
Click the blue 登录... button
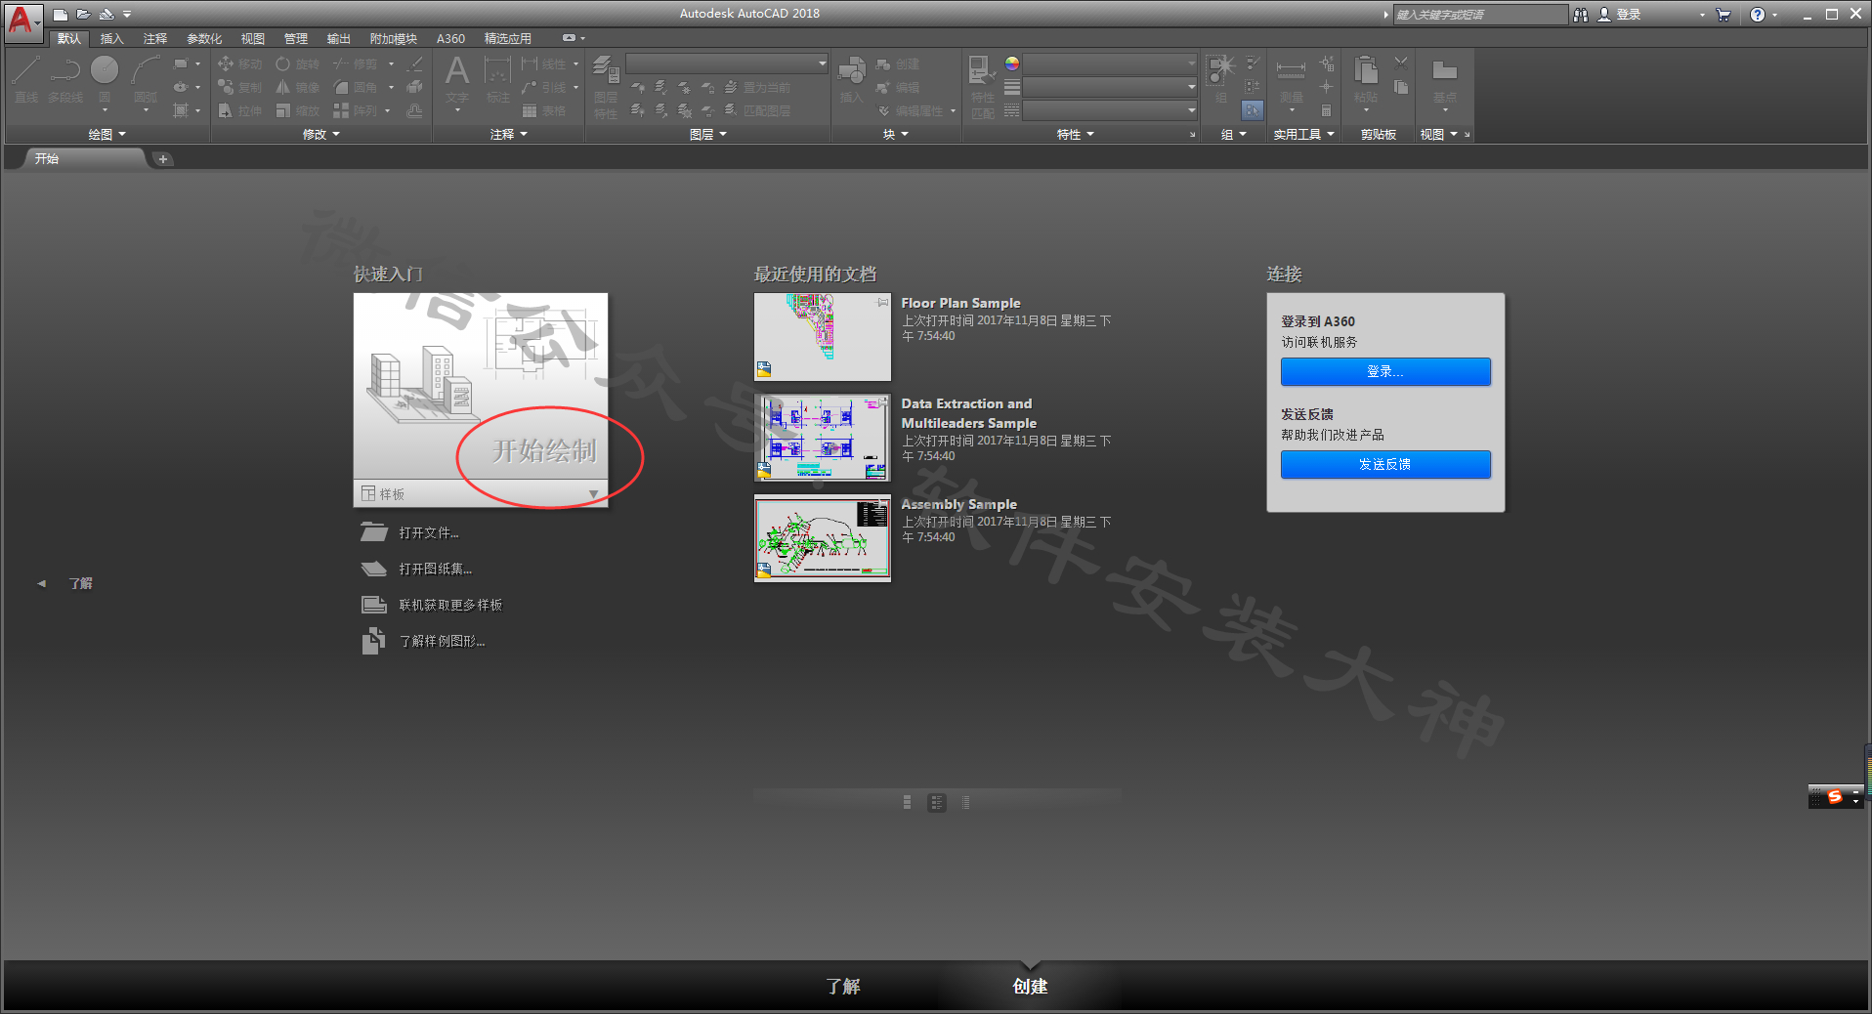click(1385, 371)
